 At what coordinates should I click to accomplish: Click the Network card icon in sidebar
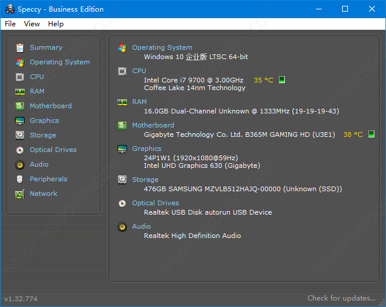click(x=20, y=194)
